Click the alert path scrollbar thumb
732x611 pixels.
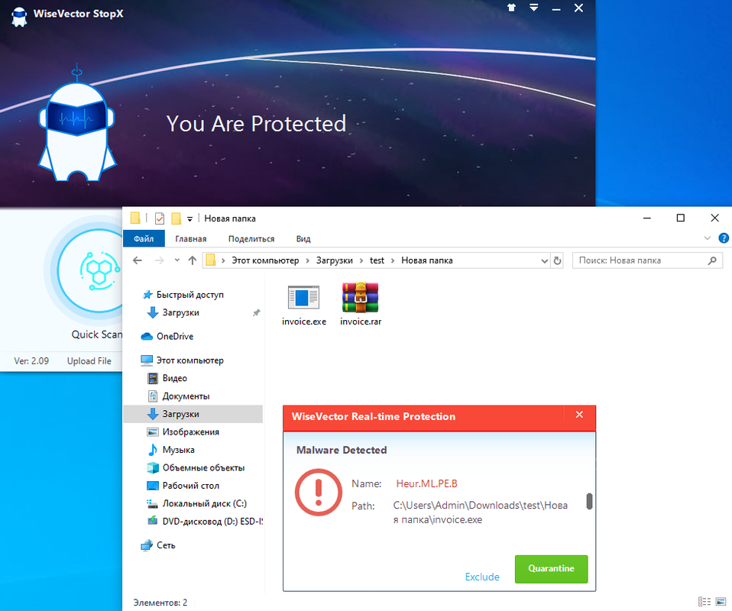(x=589, y=501)
